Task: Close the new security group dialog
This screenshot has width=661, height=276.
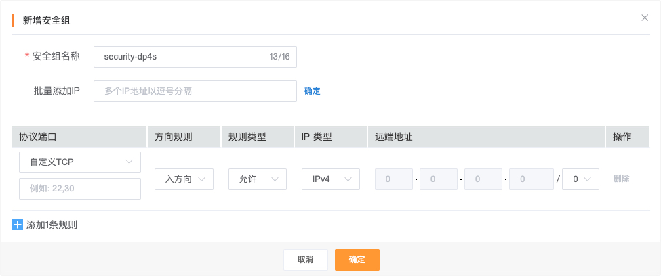Action: tap(645, 18)
